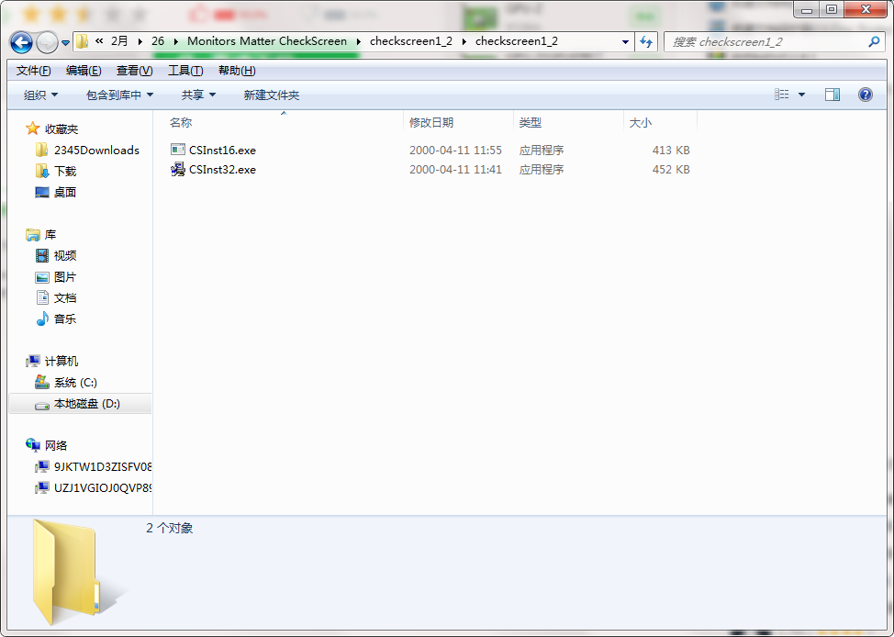Open the 组织 dropdown
The width and height of the screenshot is (894, 637).
pos(40,95)
